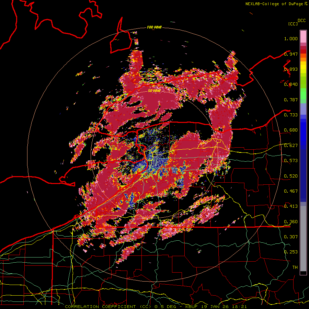
Task: Click the 18:21 timestamp
Action: click(x=239, y=307)
